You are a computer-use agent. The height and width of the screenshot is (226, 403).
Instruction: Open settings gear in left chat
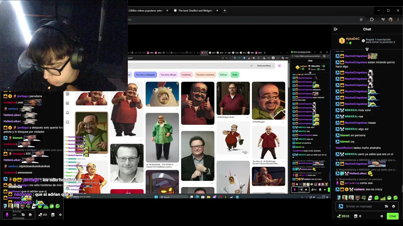pos(60,215)
